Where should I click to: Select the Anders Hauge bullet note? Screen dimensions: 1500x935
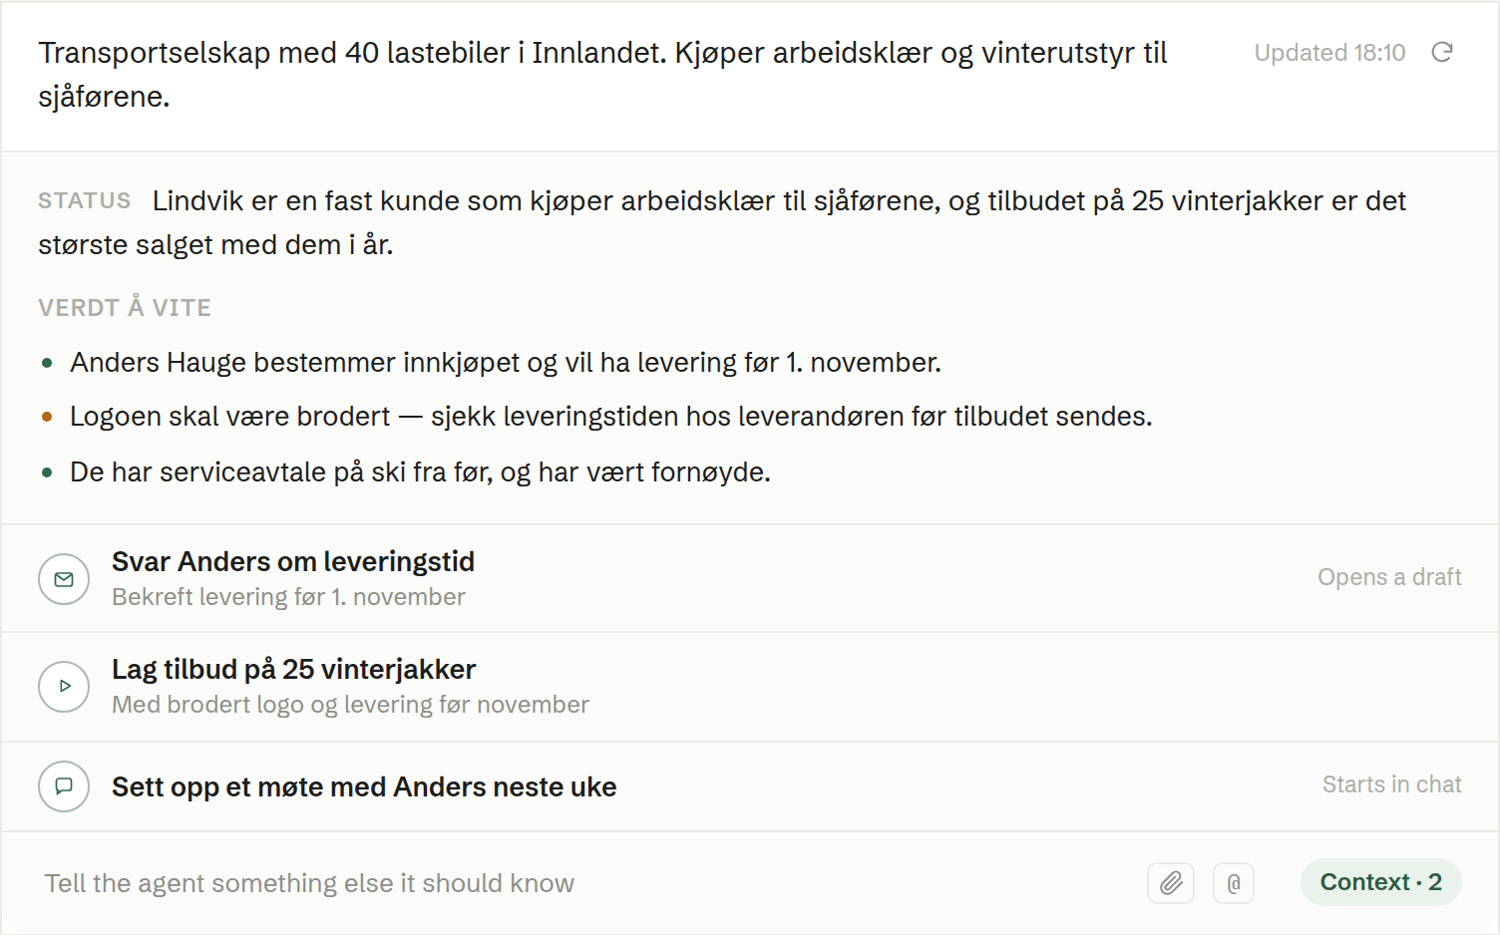(505, 362)
